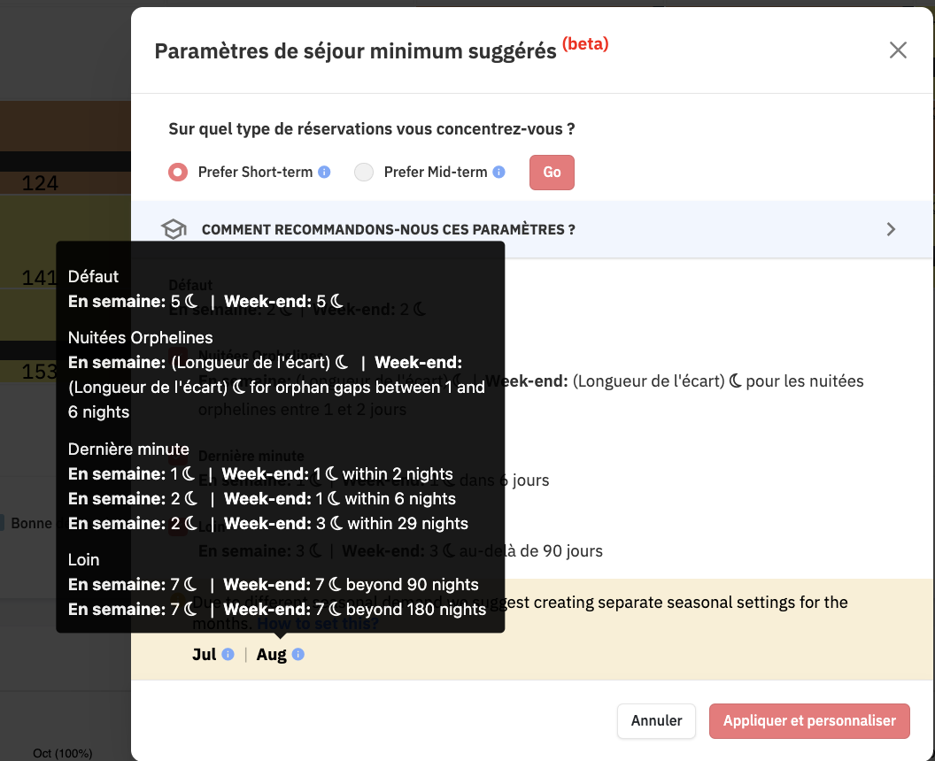Close the suggested minimum stay dialog
This screenshot has height=761, width=935.
(898, 50)
